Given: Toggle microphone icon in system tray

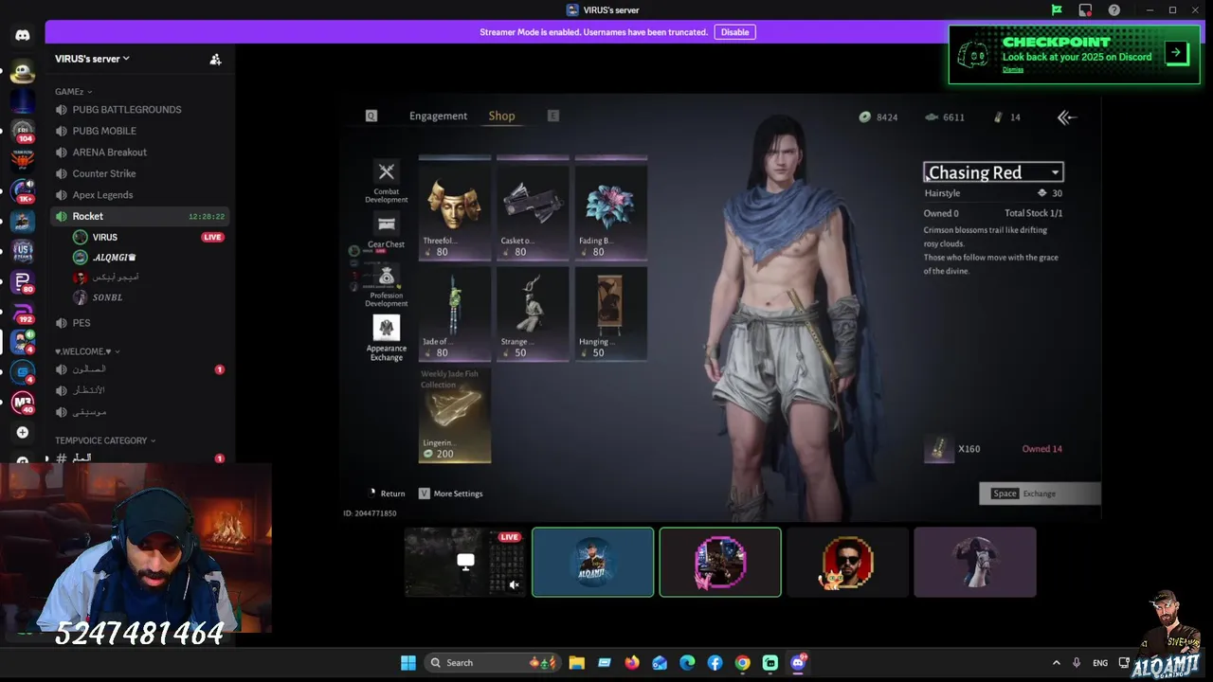Looking at the screenshot, I should click(x=1077, y=663).
